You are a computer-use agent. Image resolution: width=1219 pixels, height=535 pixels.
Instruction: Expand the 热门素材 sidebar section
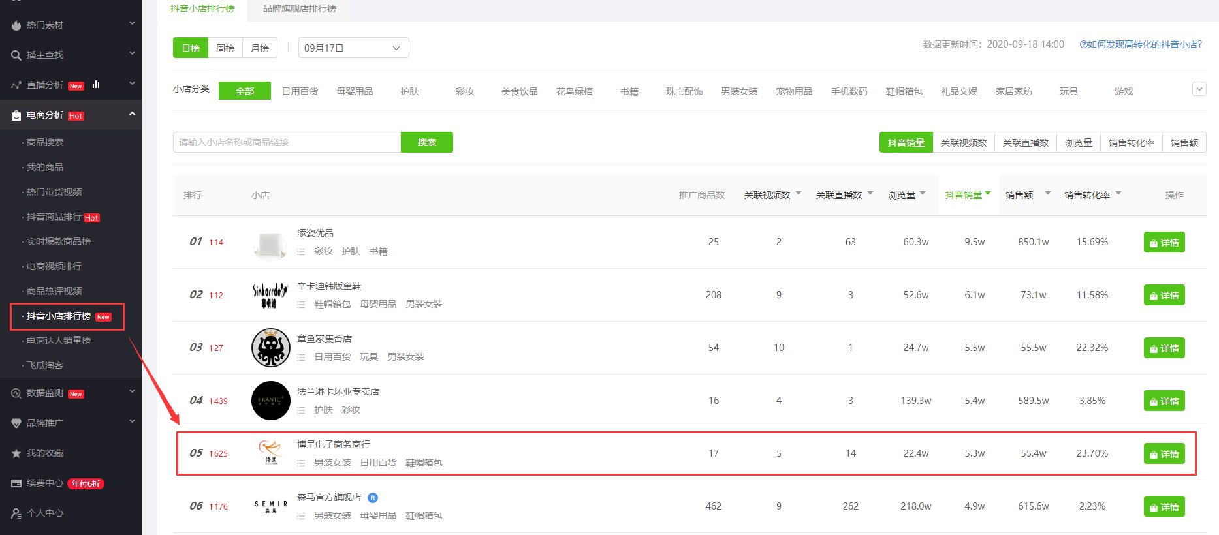pos(132,23)
